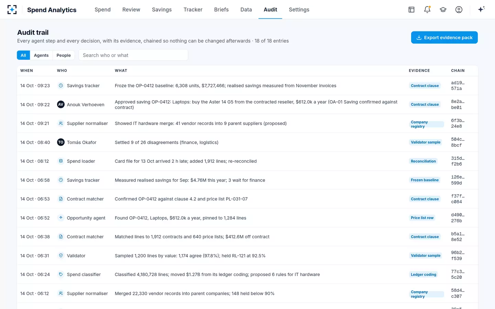Open Validator sample evidence for 08:40 entry
The width and height of the screenshot is (495, 309).
tap(426, 142)
